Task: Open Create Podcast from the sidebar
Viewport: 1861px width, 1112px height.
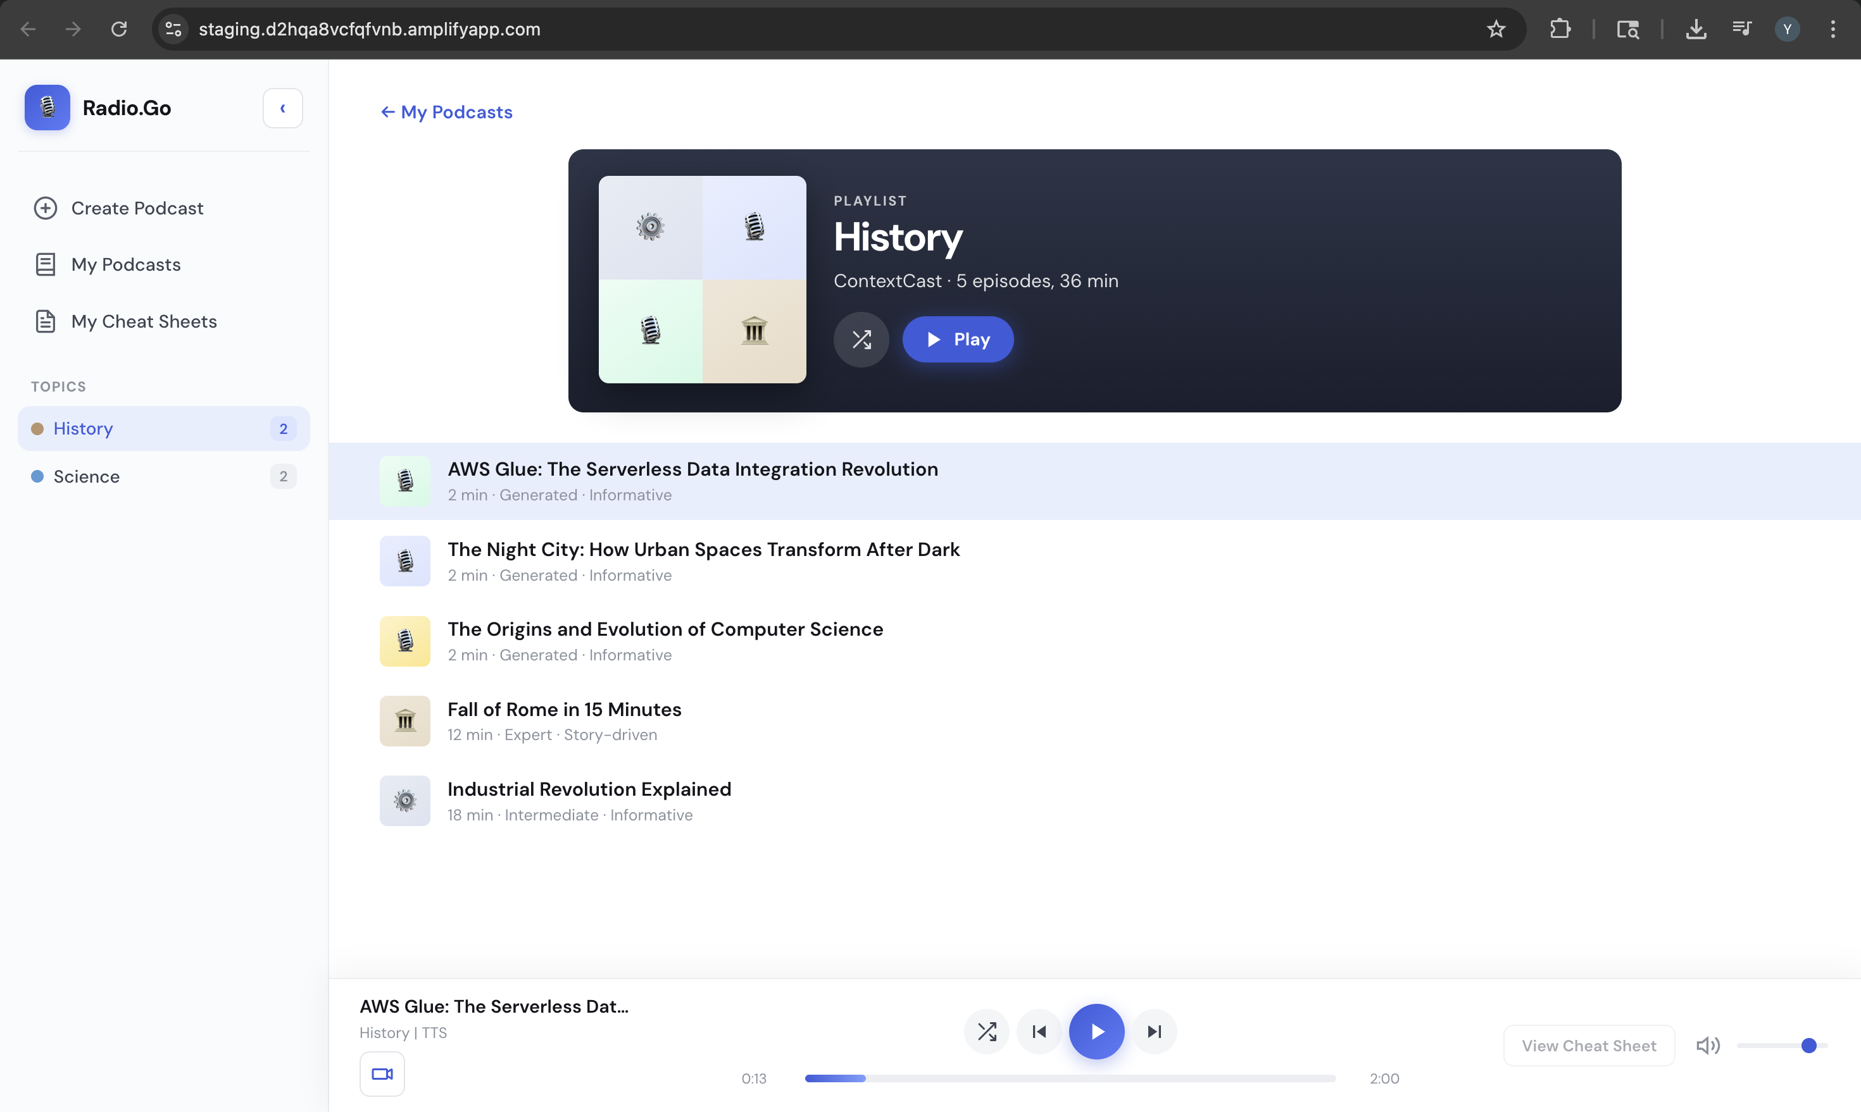Action: click(x=137, y=208)
